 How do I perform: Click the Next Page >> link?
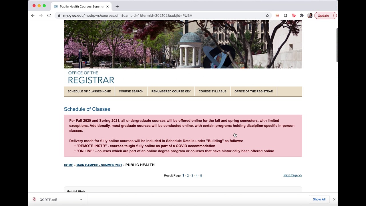pos(293,175)
